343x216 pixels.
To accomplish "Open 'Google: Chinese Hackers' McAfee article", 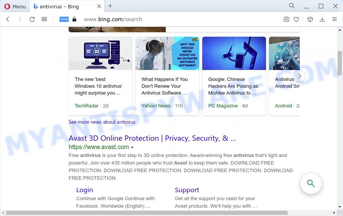I will click(233, 86).
